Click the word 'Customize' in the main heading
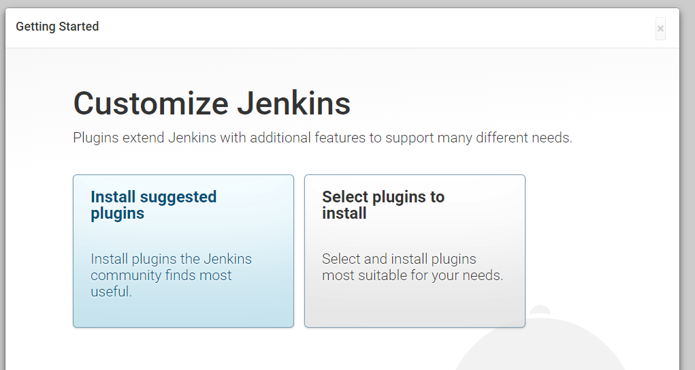Image resolution: width=695 pixels, height=370 pixels. pos(151,104)
